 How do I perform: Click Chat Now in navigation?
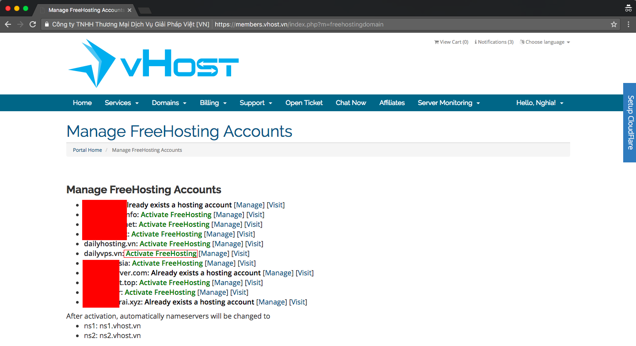point(351,103)
